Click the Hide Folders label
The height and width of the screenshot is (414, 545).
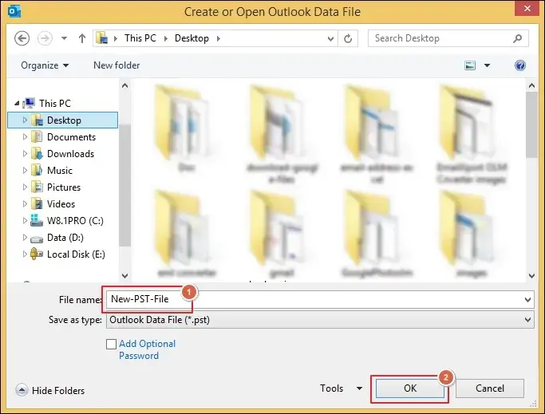(58, 391)
